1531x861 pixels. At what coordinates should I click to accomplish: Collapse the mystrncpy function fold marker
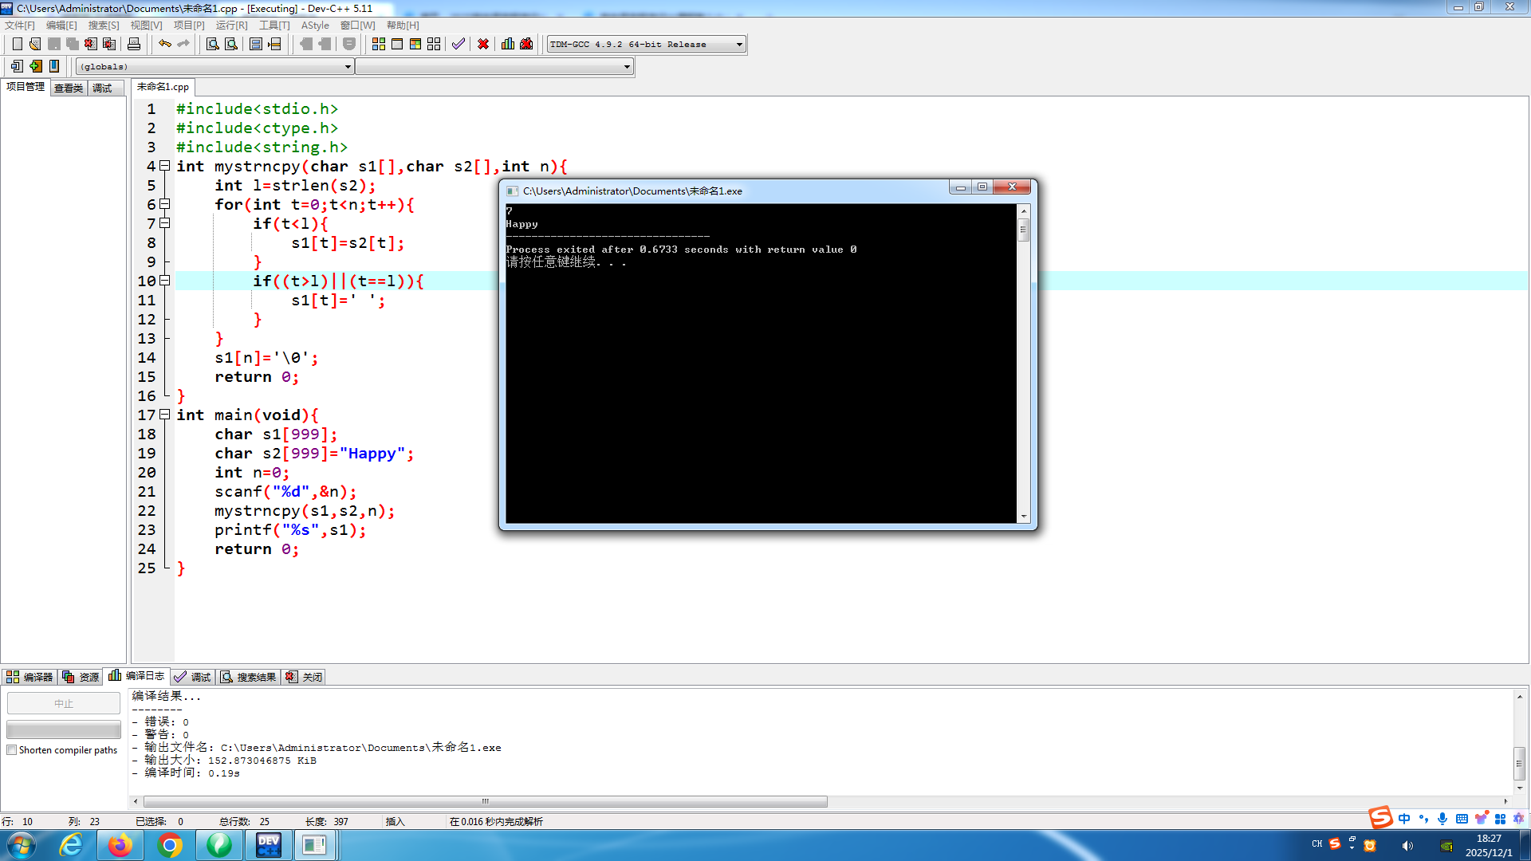[x=165, y=166]
